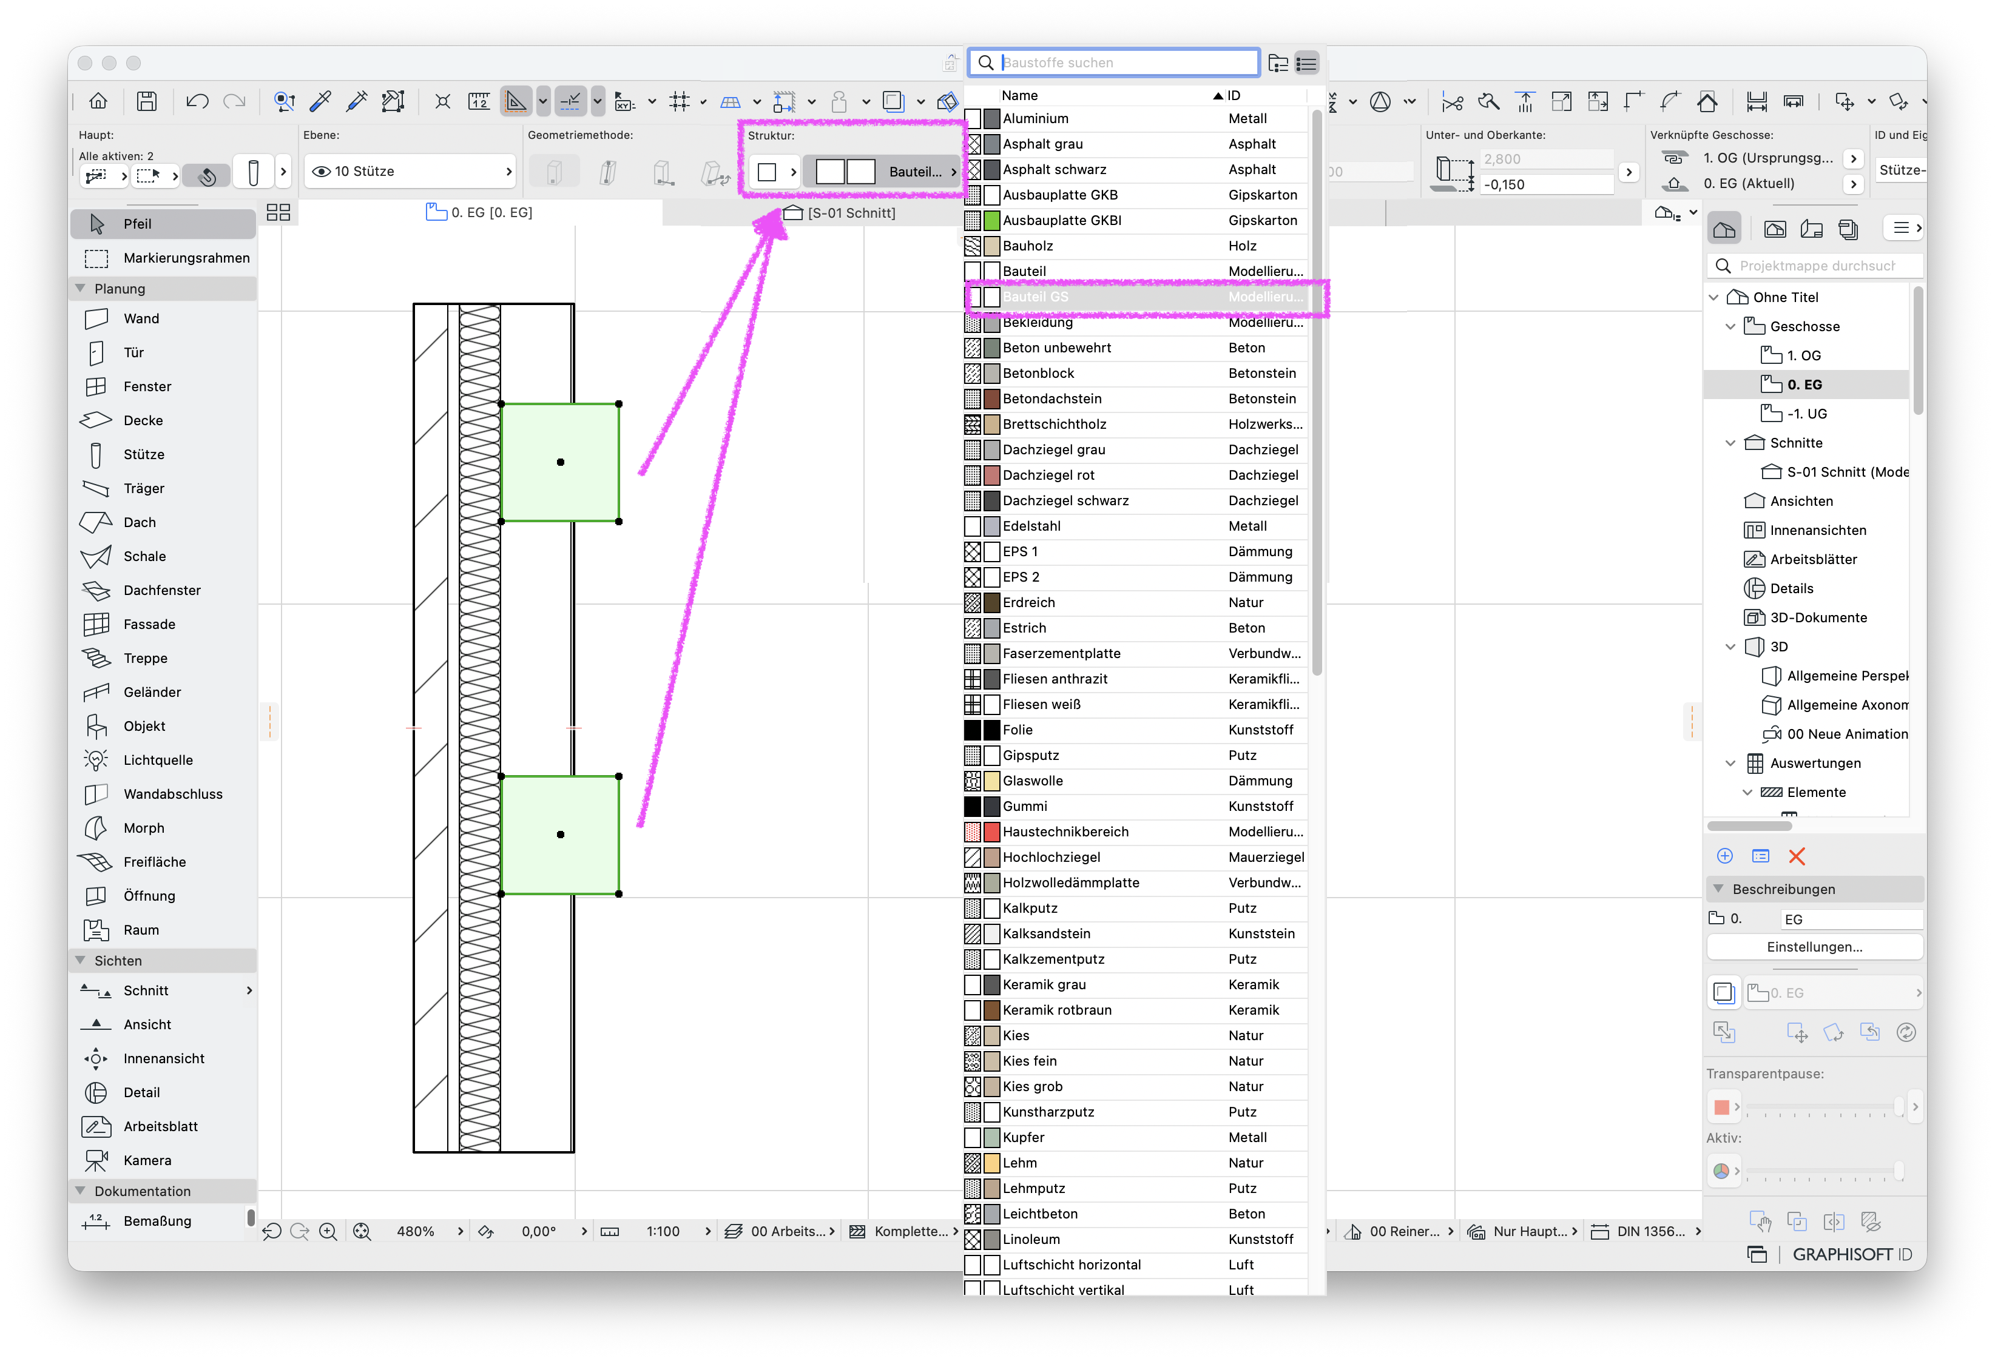This screenshot has height=1361, width=1995.
Task: Click the pipette pick-up parameters icon
Action: point(320,101)
